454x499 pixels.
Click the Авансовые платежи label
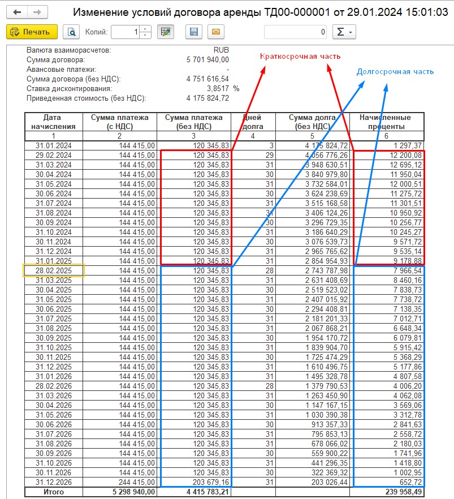point(62,70)
